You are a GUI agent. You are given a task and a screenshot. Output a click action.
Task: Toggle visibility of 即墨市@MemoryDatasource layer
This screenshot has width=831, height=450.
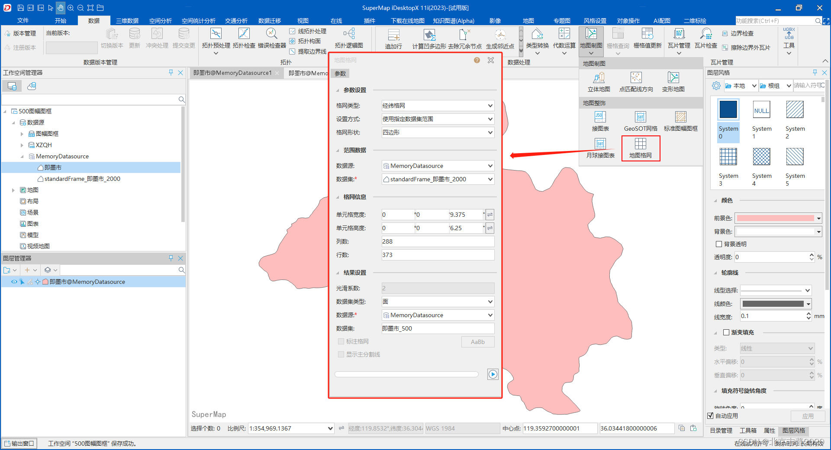[14, 282]
